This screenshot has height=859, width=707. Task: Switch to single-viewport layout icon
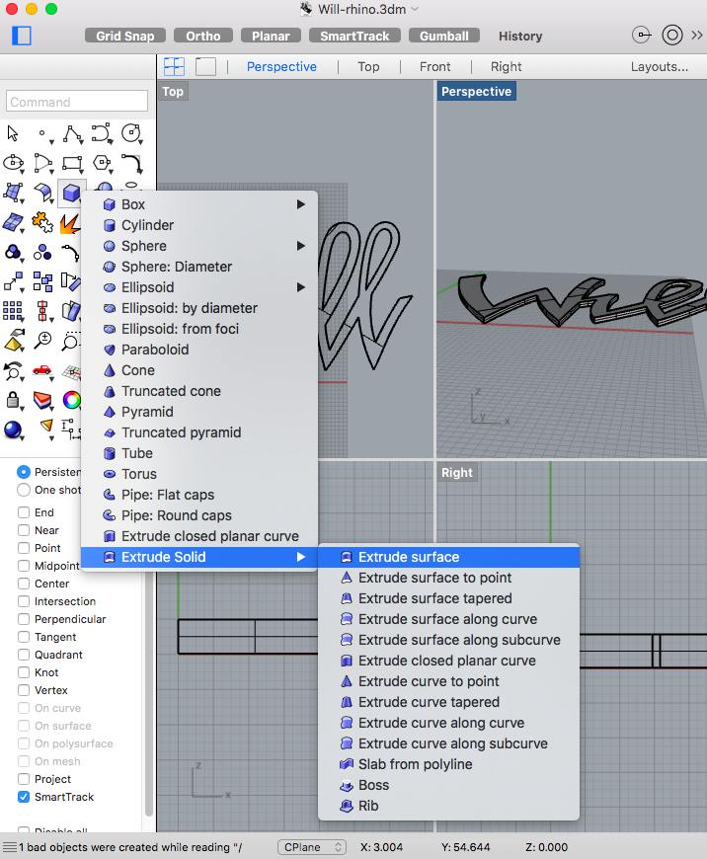point(205,67)
